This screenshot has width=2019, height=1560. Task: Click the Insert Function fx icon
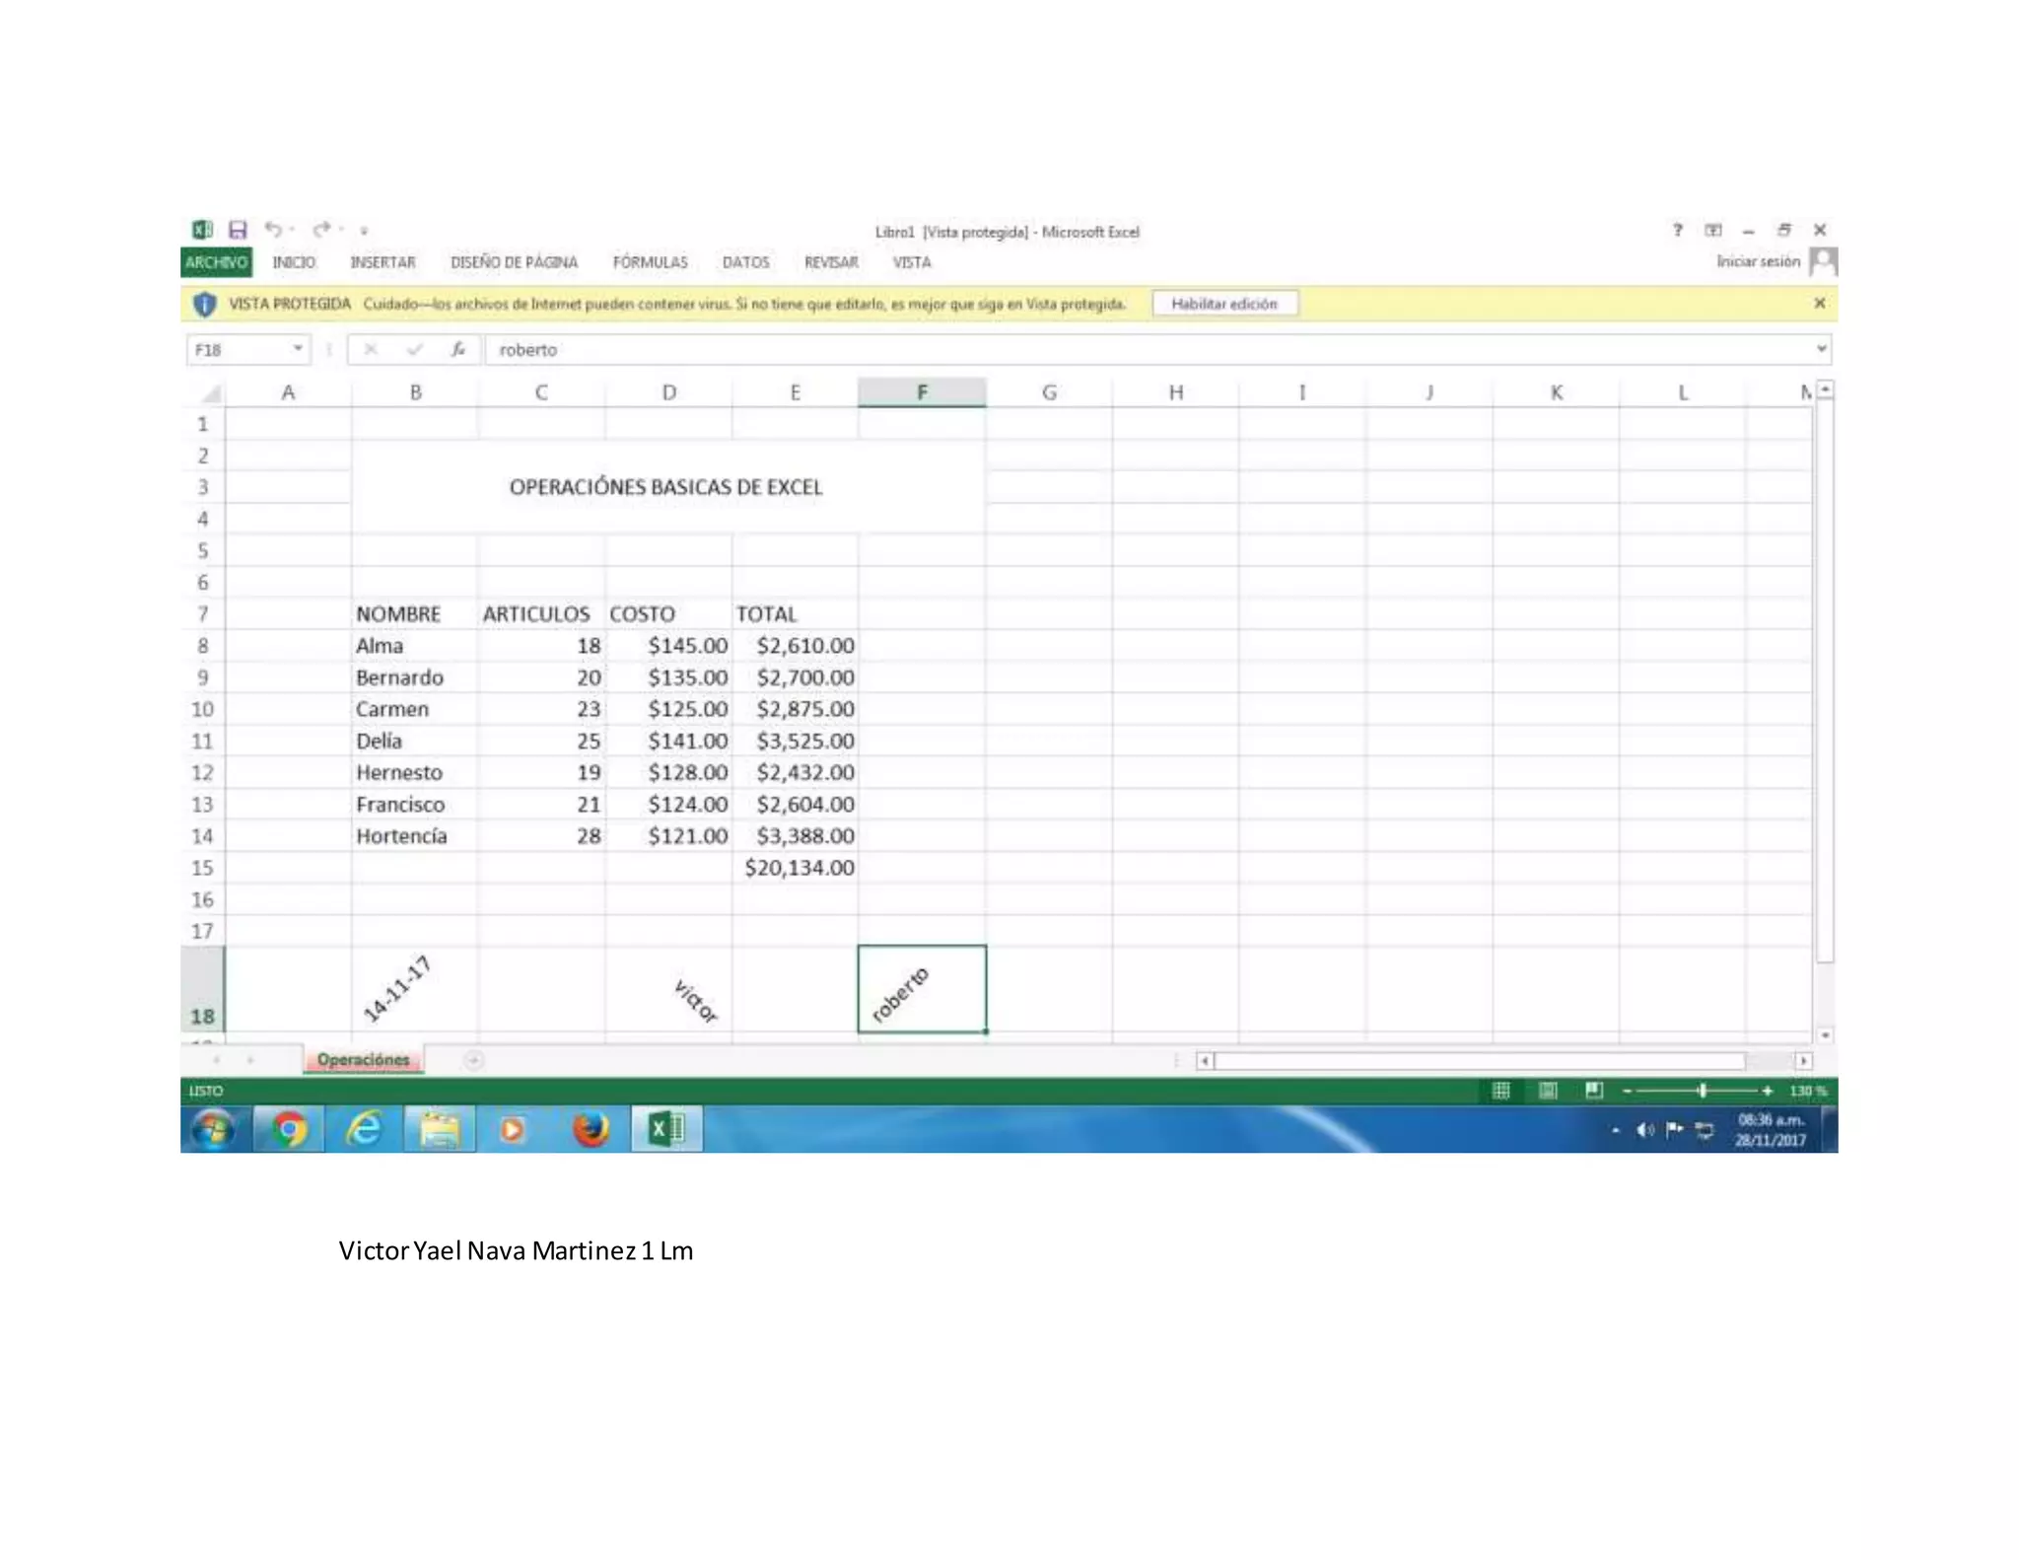[458, 349]
